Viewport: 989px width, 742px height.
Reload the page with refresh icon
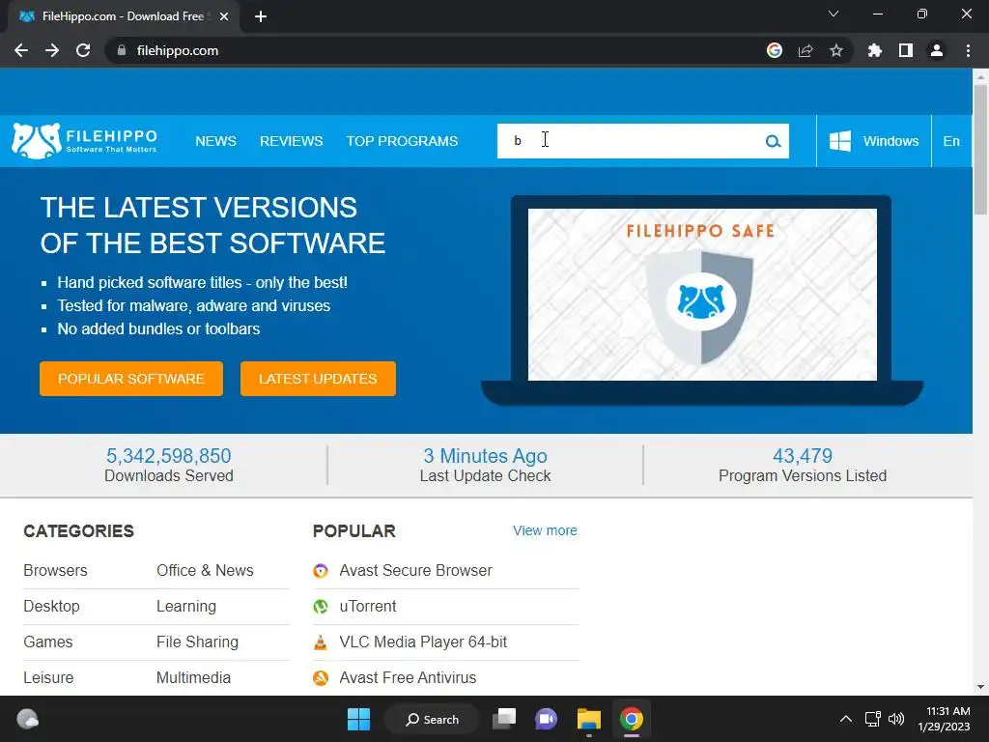pos(83,50)
